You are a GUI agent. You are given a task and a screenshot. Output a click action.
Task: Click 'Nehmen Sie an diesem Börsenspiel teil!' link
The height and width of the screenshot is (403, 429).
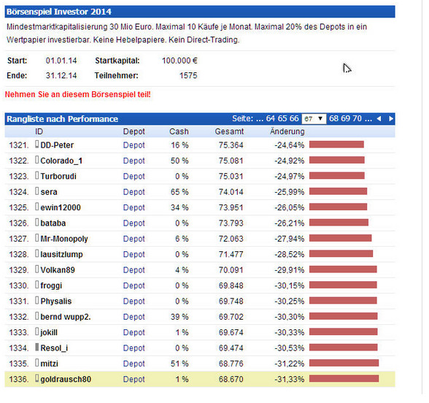(x=77, y=94)
